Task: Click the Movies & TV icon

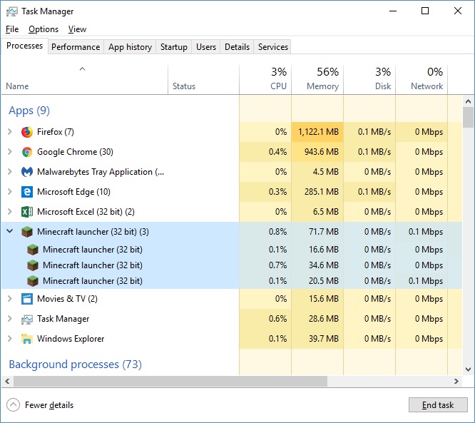Action: (27, 299)
